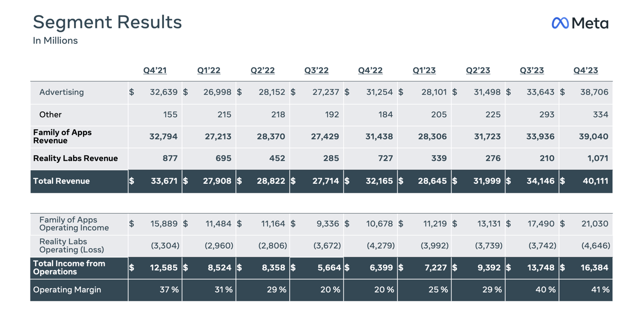Select the Q4'22 column header
Screen dimensions: 640x324
370,70
